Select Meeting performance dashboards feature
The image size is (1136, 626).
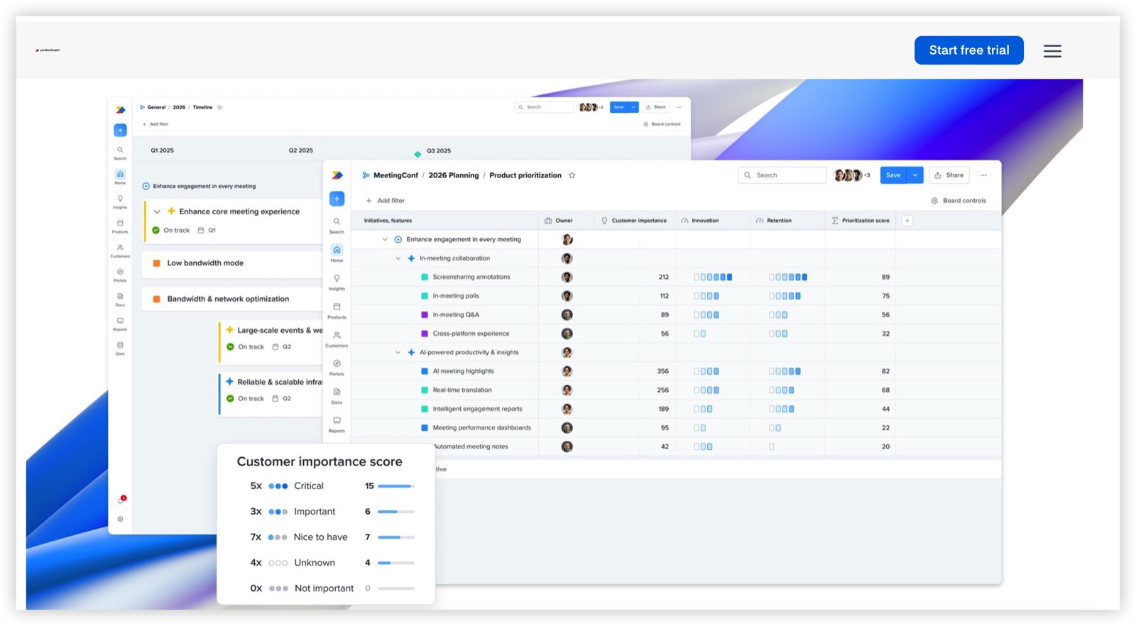point(481,428)
